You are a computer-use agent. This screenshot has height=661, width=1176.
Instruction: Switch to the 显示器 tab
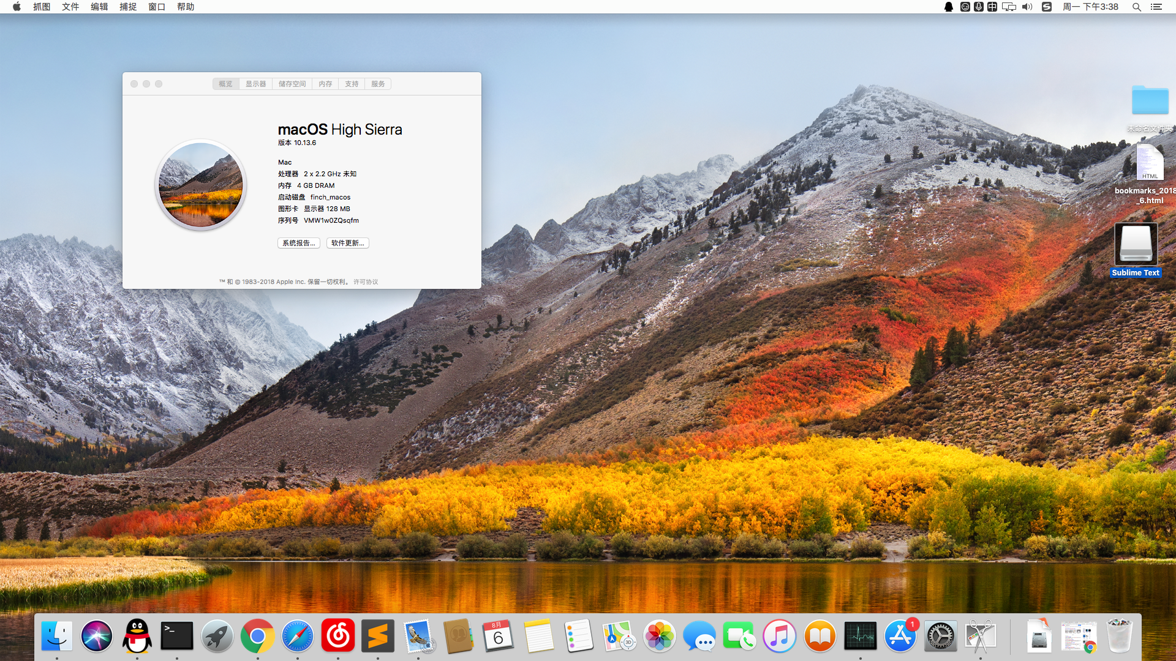point(255,84)
